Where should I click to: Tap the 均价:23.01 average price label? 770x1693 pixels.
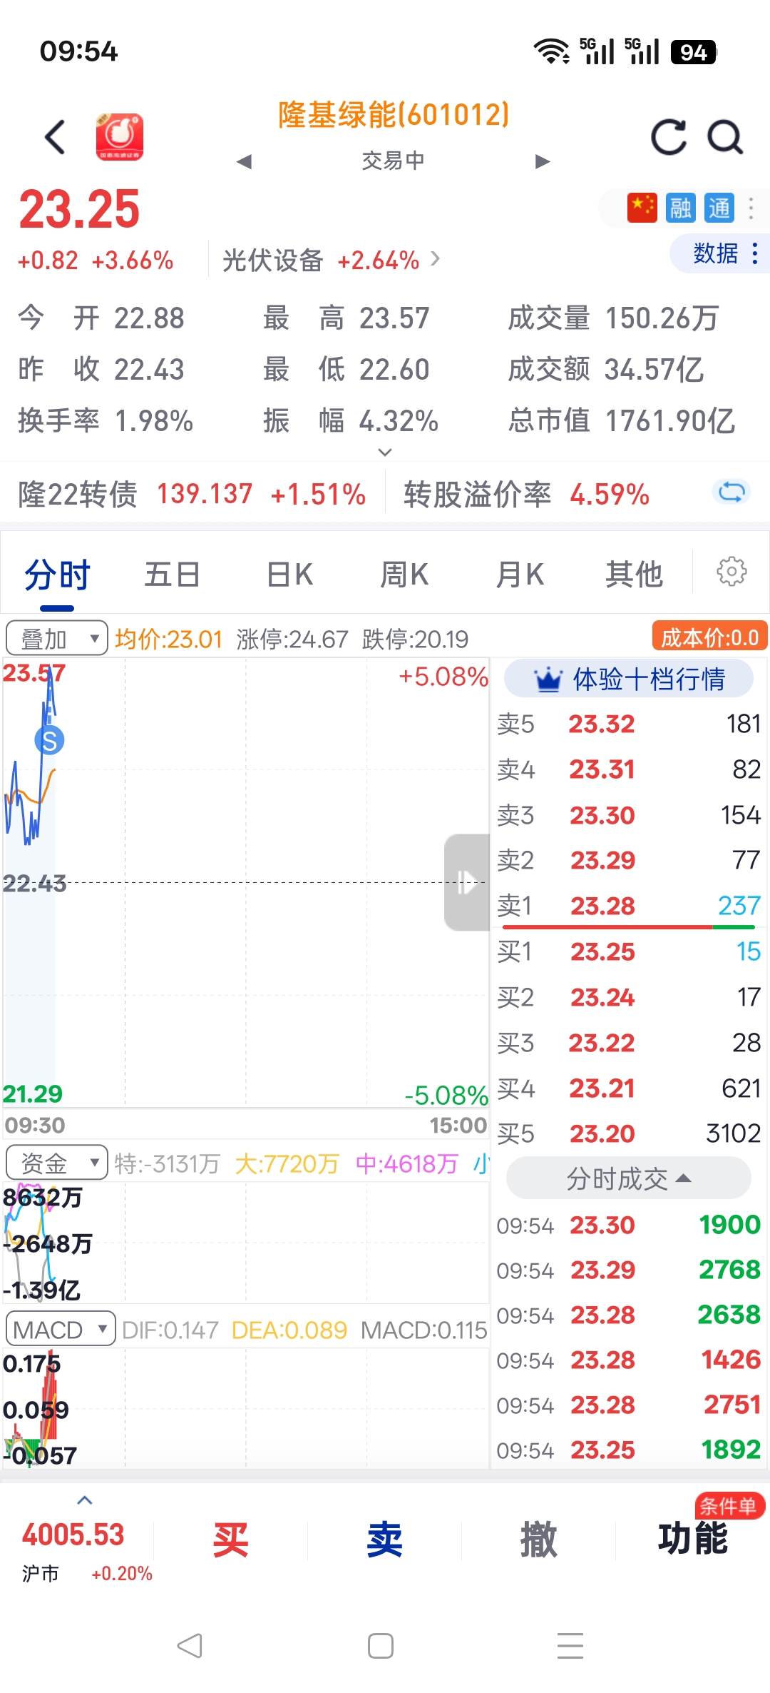[x=169, y=639]
